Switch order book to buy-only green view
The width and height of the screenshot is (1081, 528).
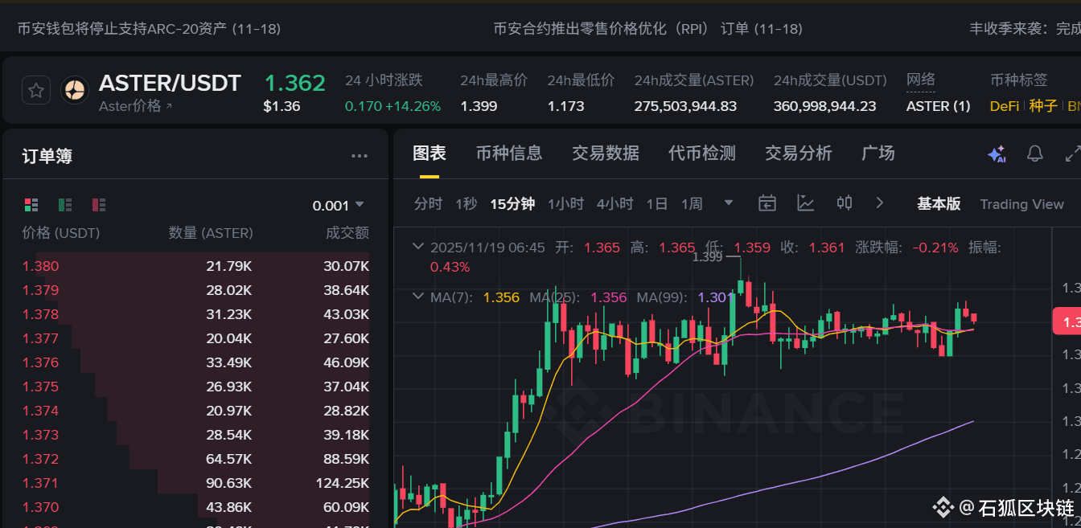65,204
